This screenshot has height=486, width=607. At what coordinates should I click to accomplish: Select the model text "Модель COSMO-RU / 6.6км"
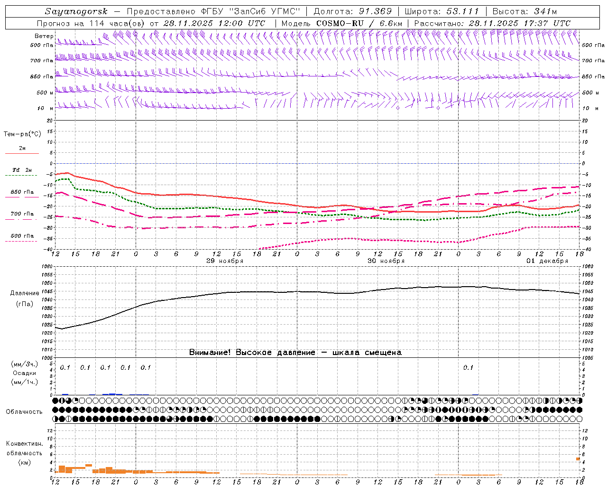342,23
